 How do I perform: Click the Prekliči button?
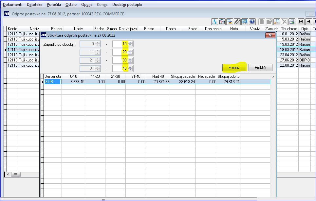[x=260, y=68]
